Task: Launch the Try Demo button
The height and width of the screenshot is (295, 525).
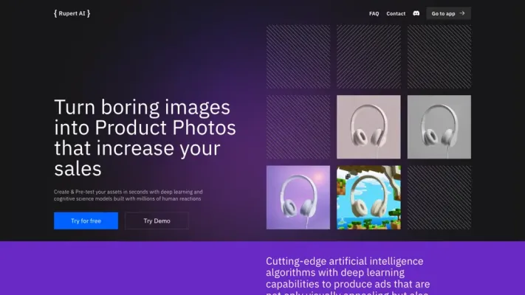Action: point(157,221)
